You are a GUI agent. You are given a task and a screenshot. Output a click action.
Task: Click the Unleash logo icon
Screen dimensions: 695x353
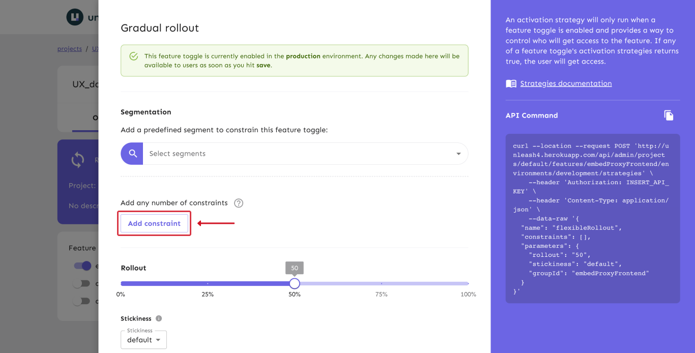pos(75,17)
